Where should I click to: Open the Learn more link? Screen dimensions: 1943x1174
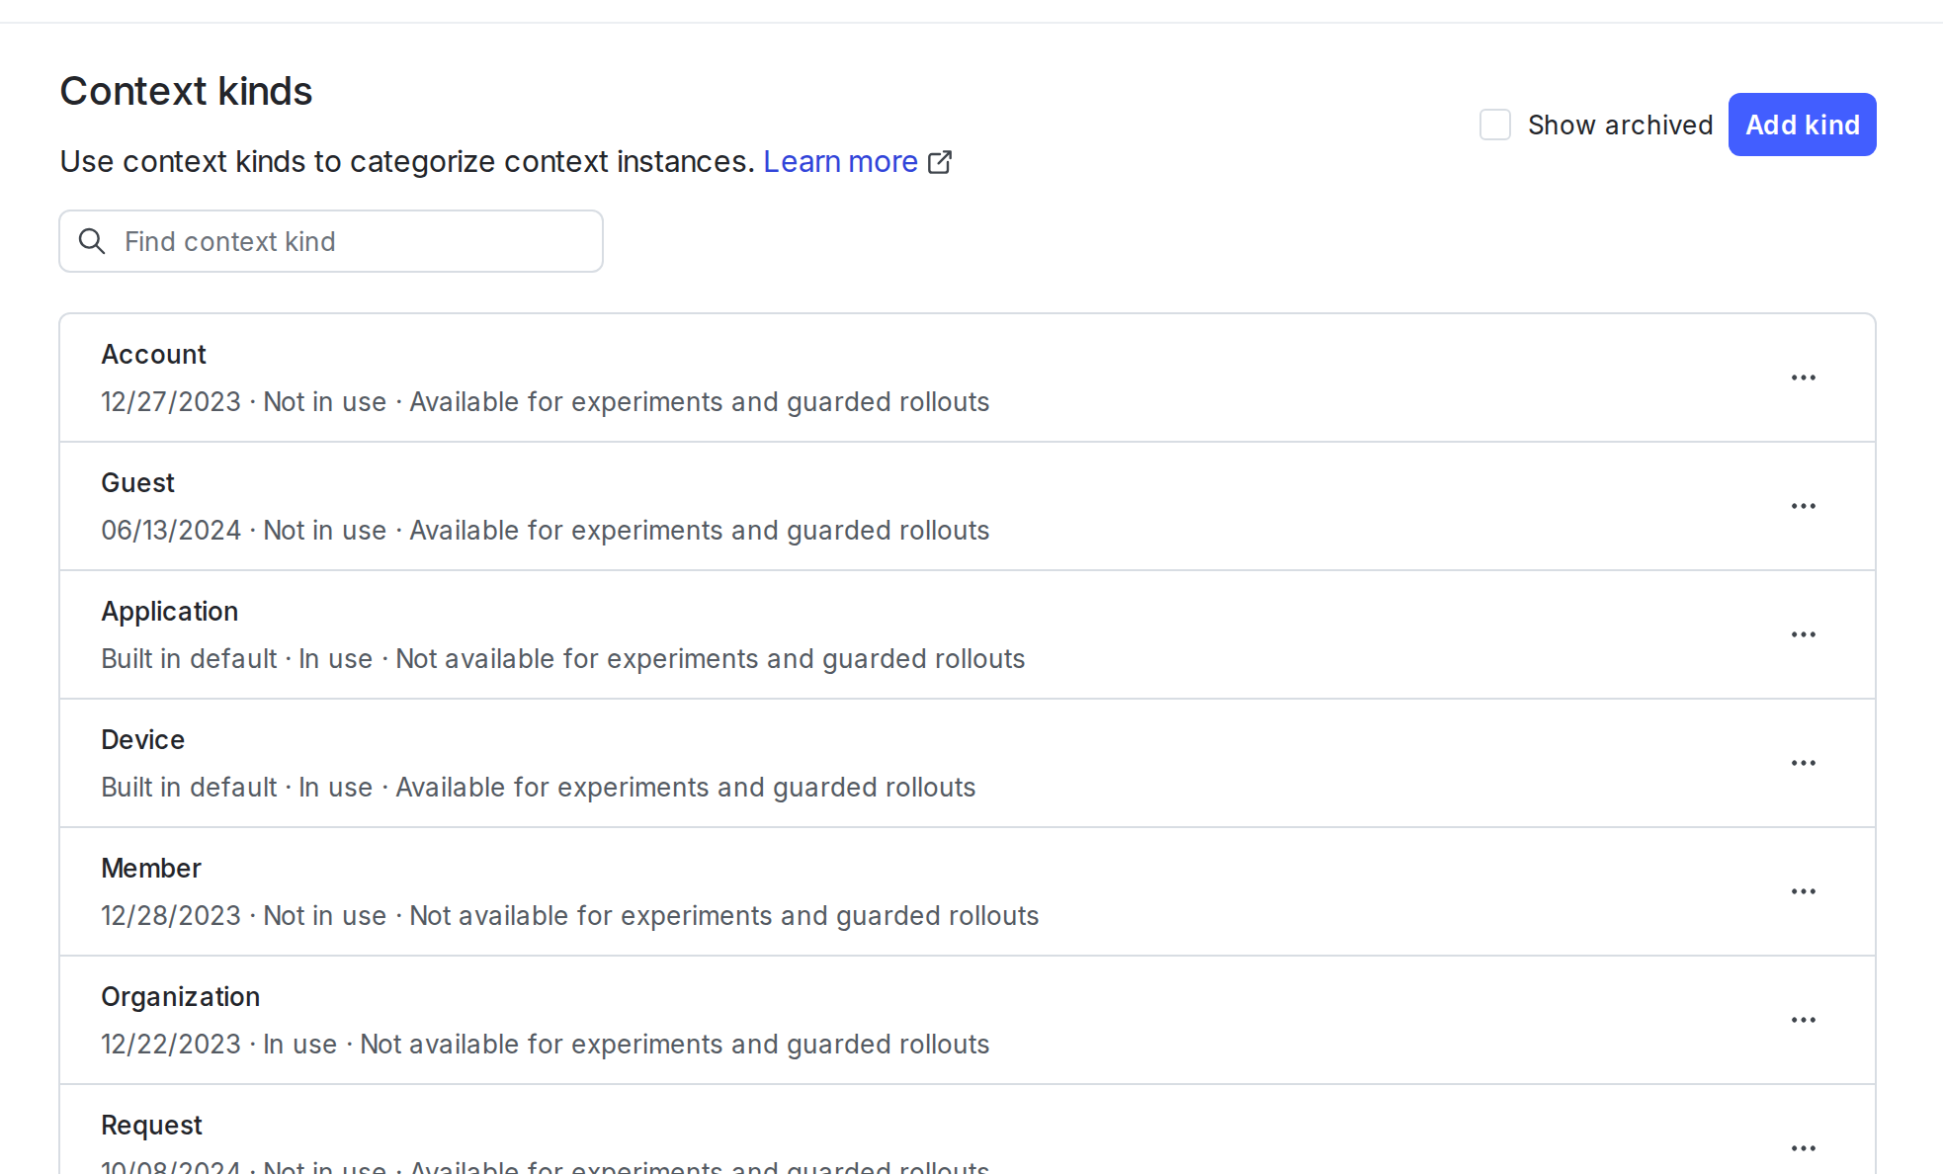tap(840, 161)
